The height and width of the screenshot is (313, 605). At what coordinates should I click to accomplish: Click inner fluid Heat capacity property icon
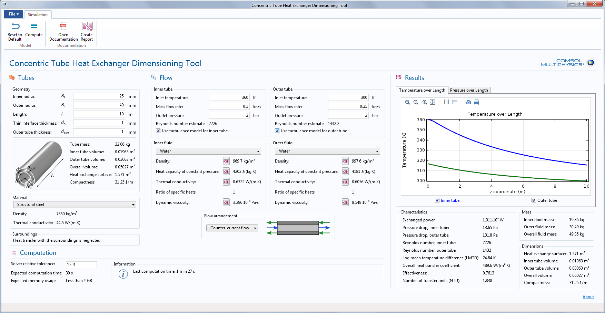226,171
